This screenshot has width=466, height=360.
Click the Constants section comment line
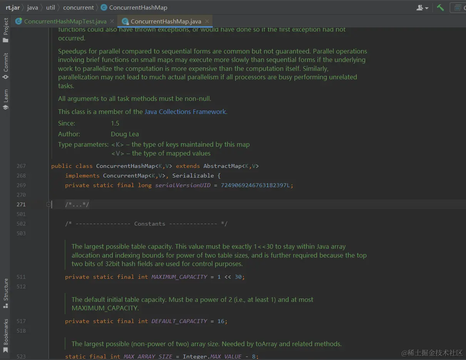146,224
